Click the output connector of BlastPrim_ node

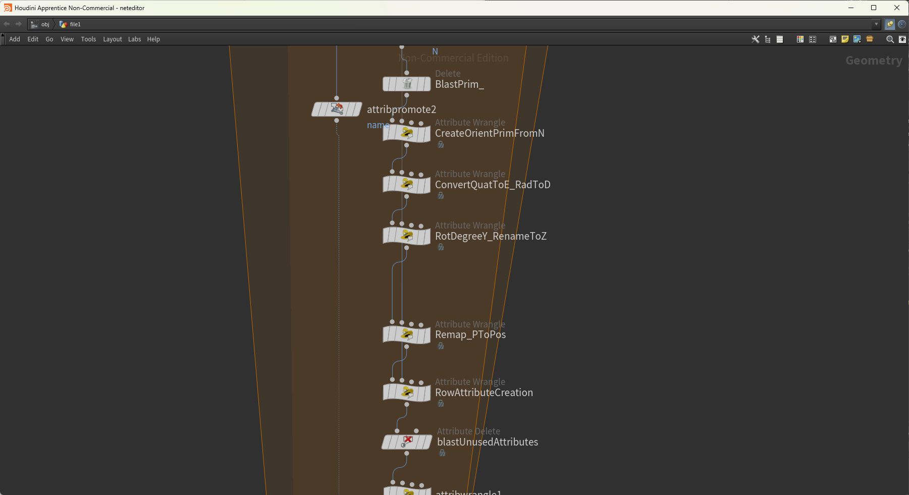tap(407, 95)
